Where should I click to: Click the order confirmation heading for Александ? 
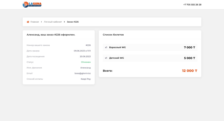tap(51, 35)
